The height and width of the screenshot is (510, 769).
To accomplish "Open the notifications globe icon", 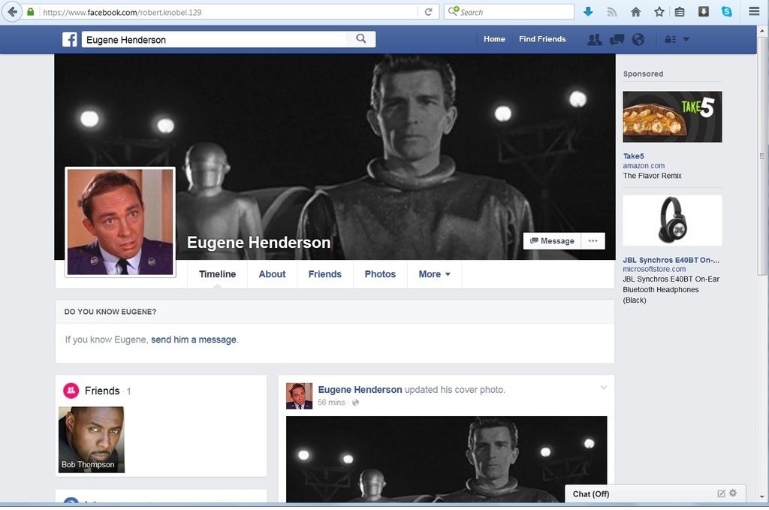I will point(638,39).
